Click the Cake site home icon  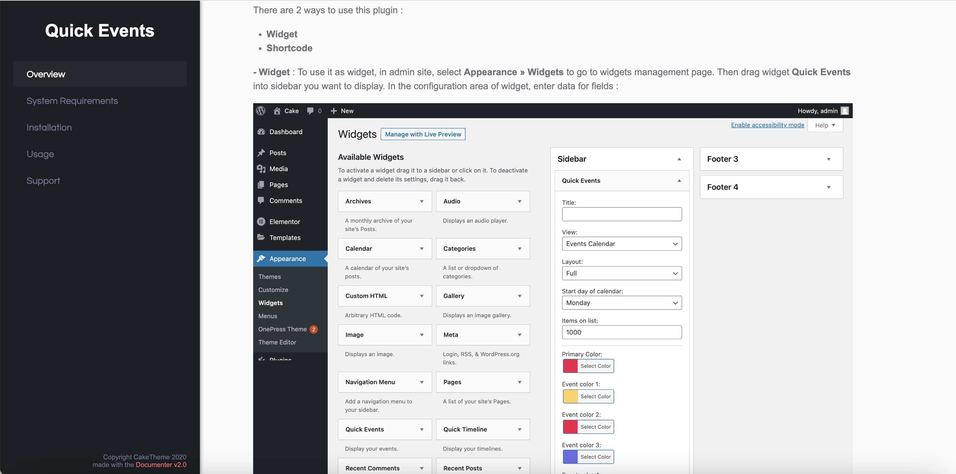277,111
